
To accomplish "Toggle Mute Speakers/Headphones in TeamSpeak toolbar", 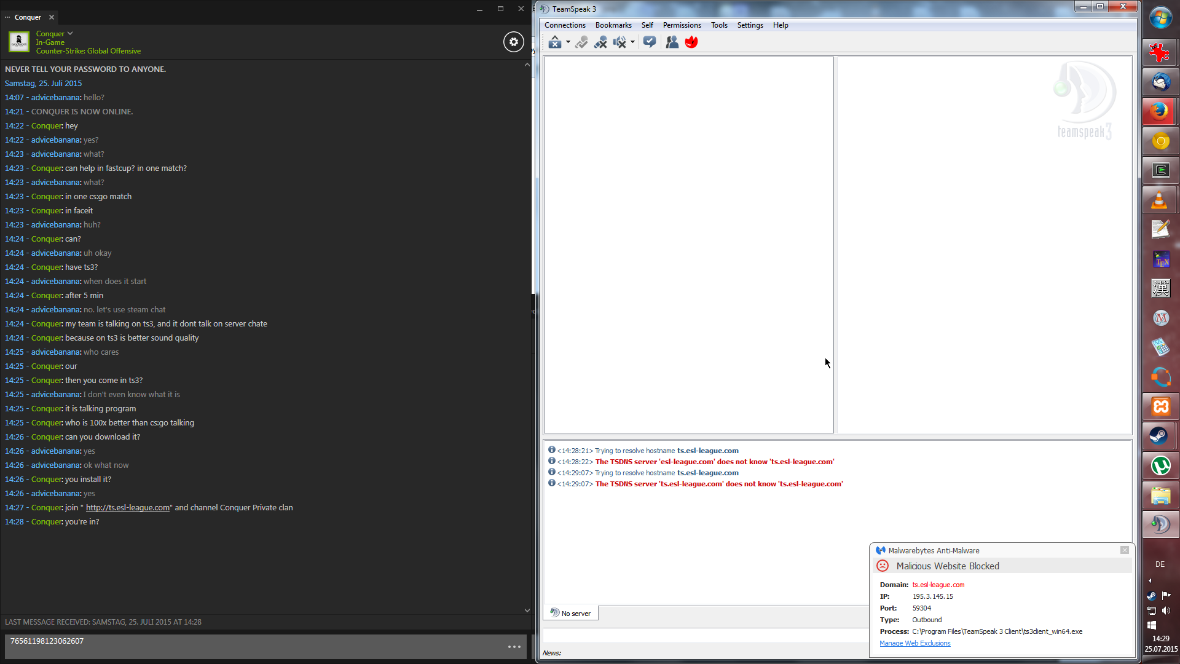I will tap(619, 42).
